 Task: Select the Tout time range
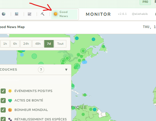tap(60, 44)
